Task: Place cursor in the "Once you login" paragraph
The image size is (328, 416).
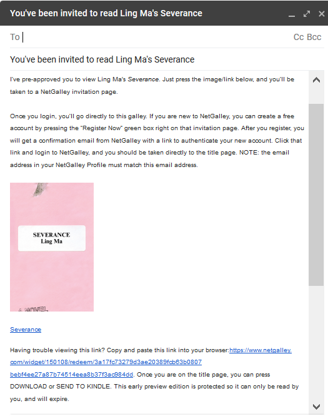Action: coord(157,140)
